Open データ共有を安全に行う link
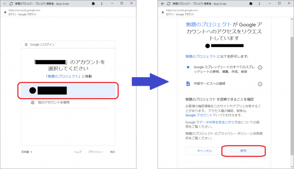This screenshot has height=169, width=294. tap(217, 122)
